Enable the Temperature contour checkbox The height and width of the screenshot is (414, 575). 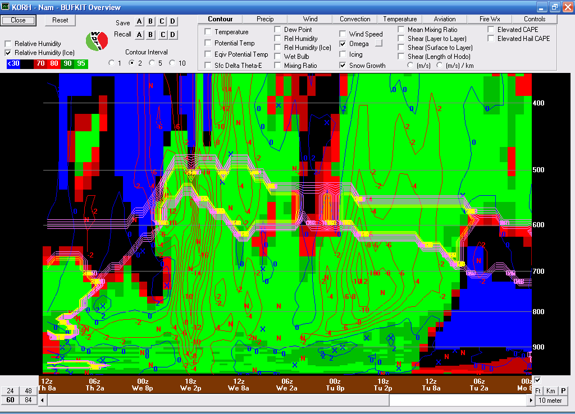coord(208,32)
